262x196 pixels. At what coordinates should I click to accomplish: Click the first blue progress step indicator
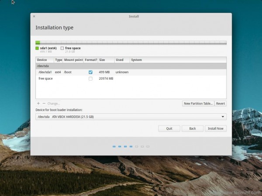pyautogui.click(x=114, y=146)
